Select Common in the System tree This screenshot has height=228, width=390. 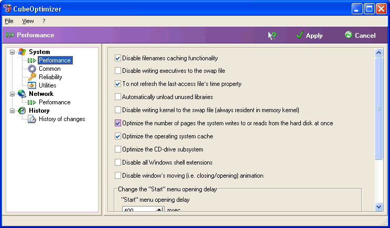[x=49, y=69]
